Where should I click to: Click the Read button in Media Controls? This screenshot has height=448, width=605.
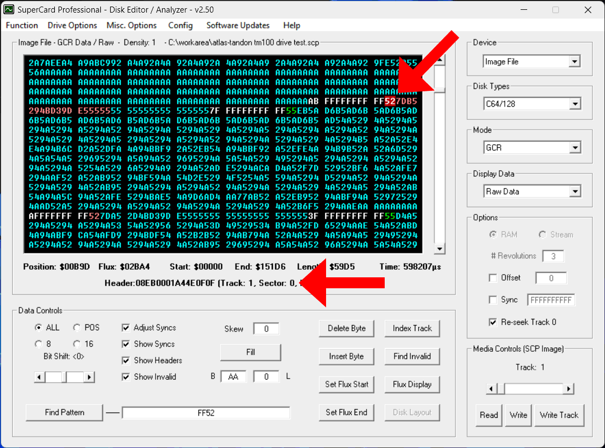(488, 415)
